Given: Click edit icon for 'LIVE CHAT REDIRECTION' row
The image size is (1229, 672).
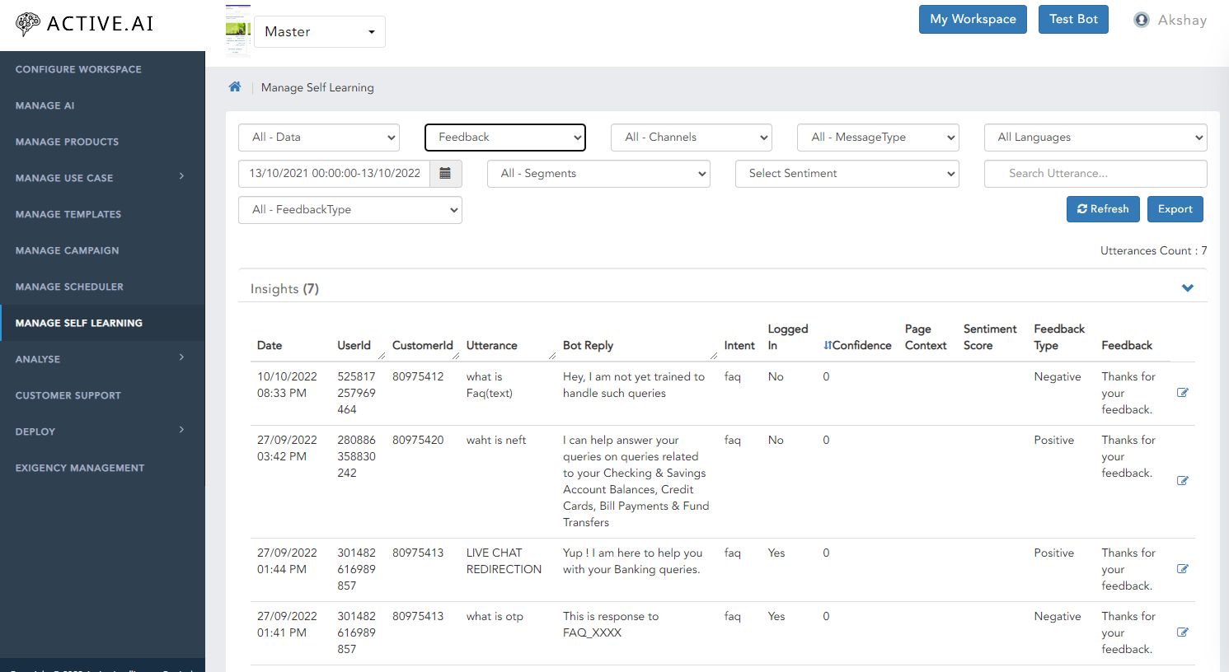Looking at the screenshot, I should tap(1182, 568).
